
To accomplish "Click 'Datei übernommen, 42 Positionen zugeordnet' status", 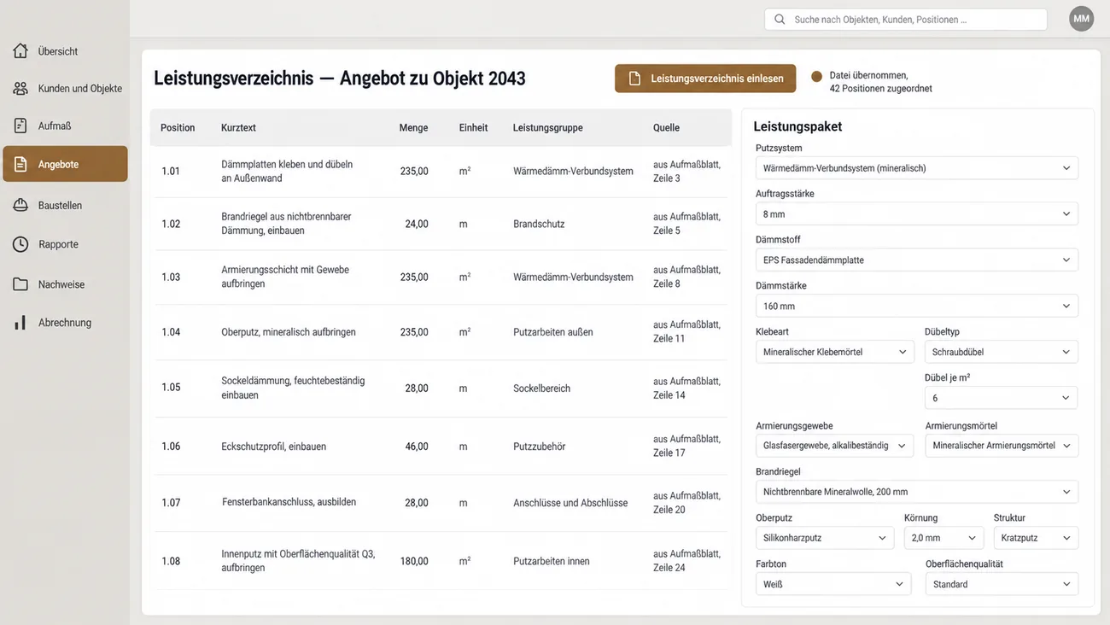I will (880, 82).
